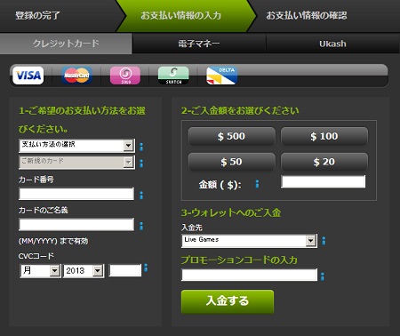Viewport: 400px width, 336px height.
Task: Pick the Delta card icon
Action: click(222, 76)
